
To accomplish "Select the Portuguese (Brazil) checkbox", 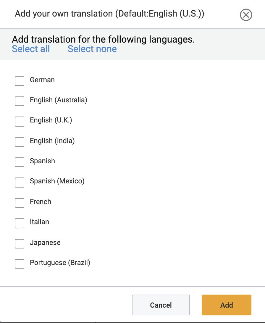I will point(20,264).
